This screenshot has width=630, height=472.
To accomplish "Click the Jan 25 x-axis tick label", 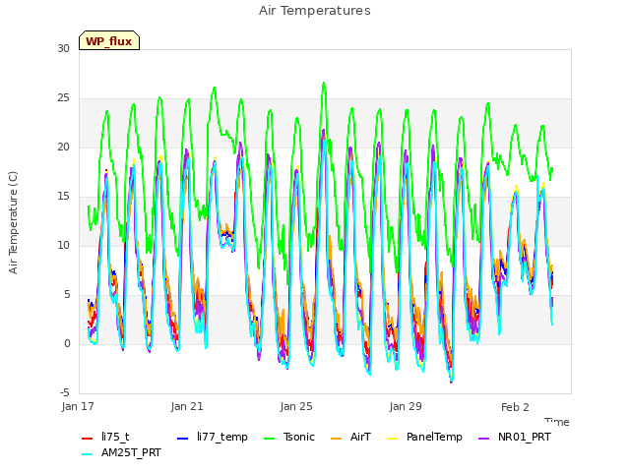I will click(296, 406).
